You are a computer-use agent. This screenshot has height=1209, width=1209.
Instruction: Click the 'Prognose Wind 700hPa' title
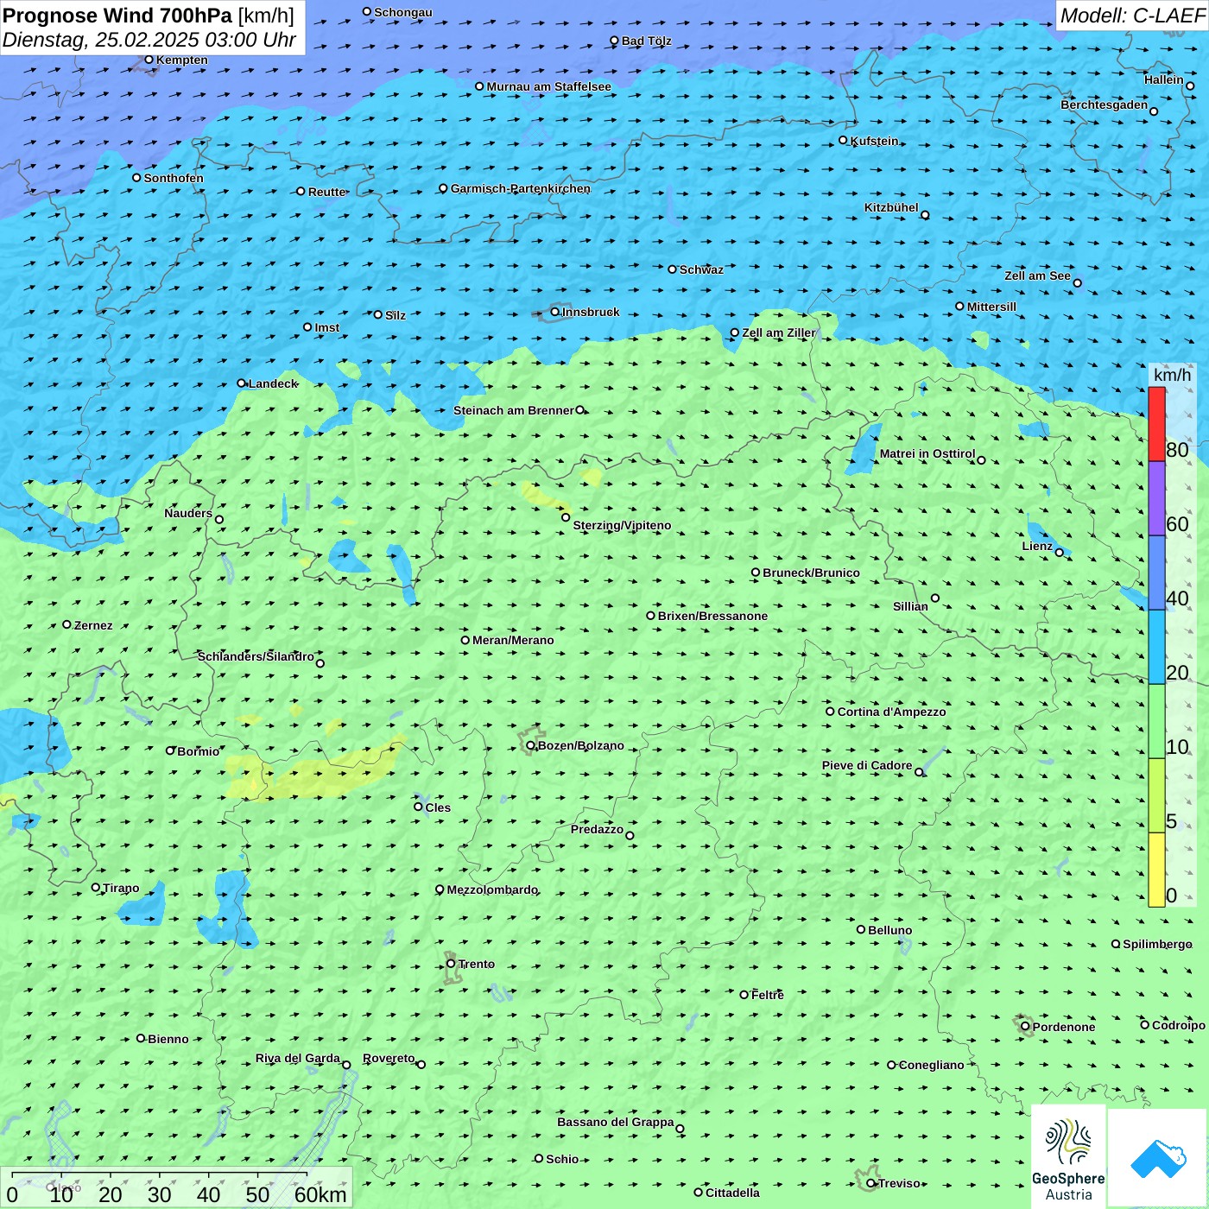[x=117, y=16]
